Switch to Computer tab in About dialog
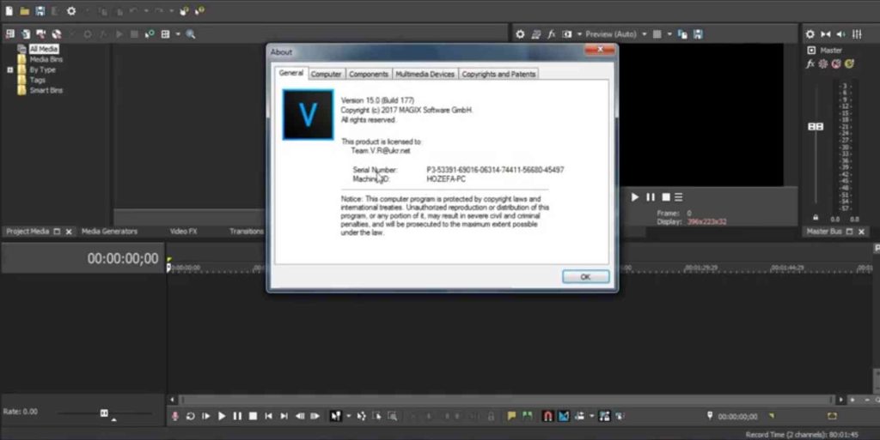The height and width of the screenshot is (440, 880). pyautogui.click(x=326, y=74)
